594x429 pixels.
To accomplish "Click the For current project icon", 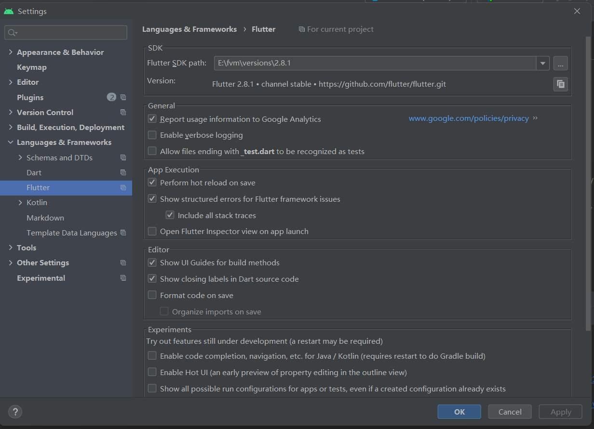I will 302,29.
